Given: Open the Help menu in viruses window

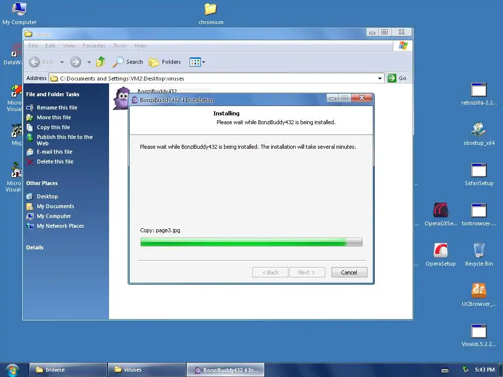Looking at the screenshot, I should coord(140,46).
